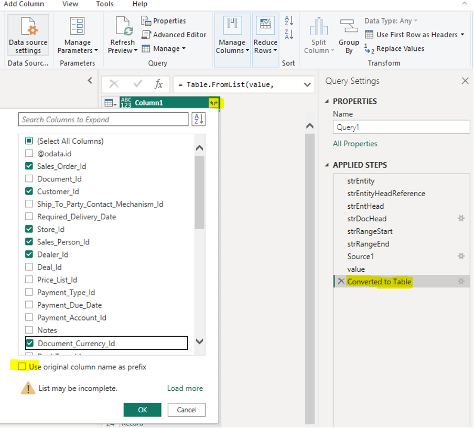
Task: Open the Reduce Rows dropdown
Action: coord(265,50)
